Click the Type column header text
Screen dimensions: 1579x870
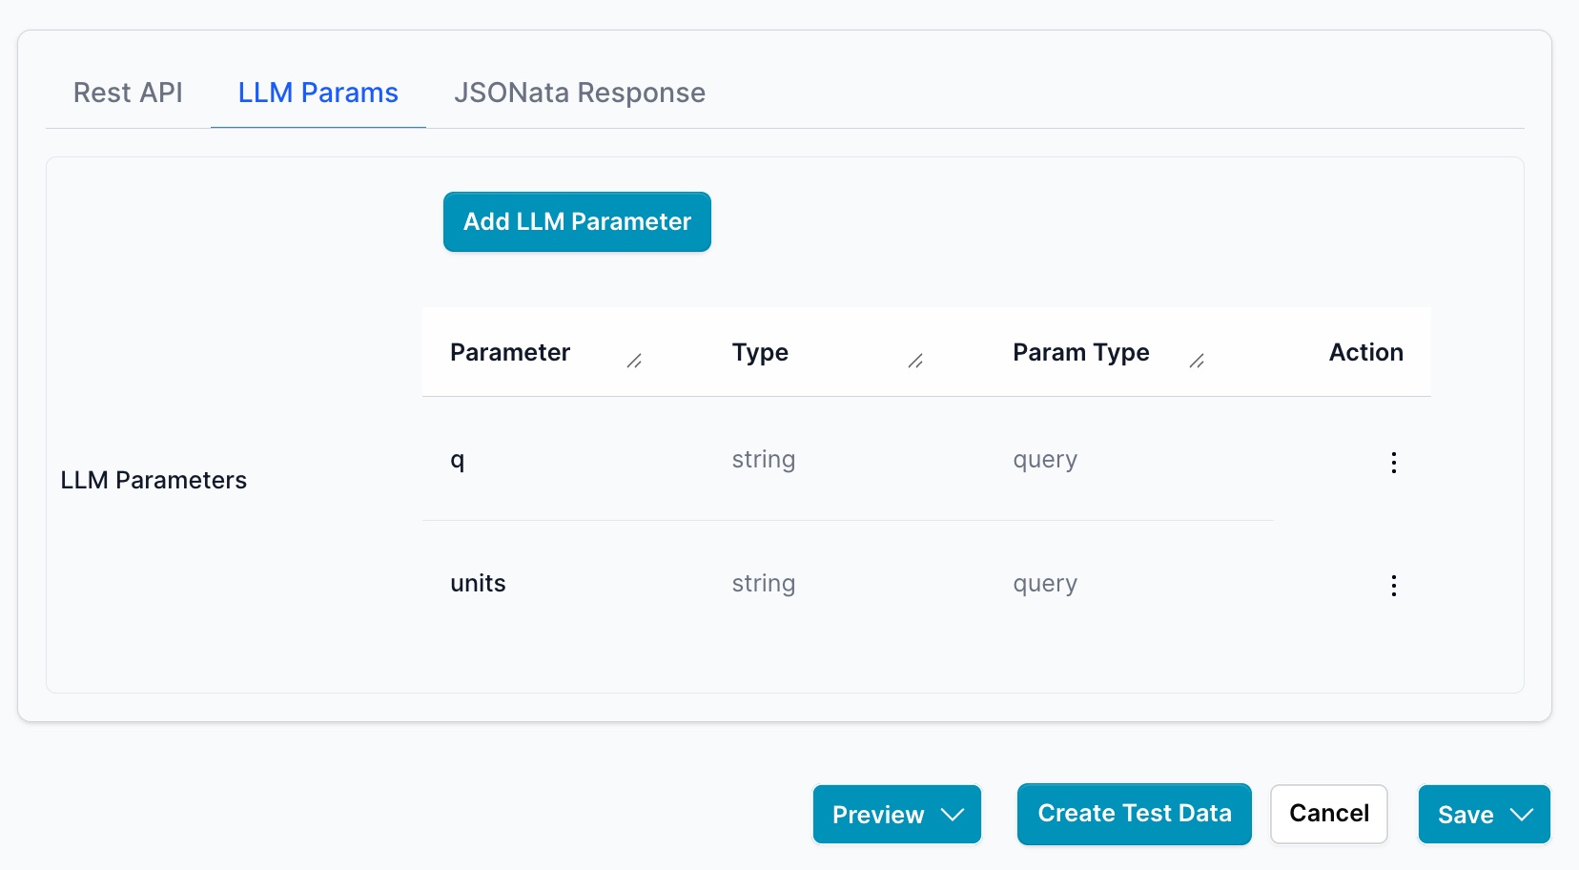click(760, 352)
